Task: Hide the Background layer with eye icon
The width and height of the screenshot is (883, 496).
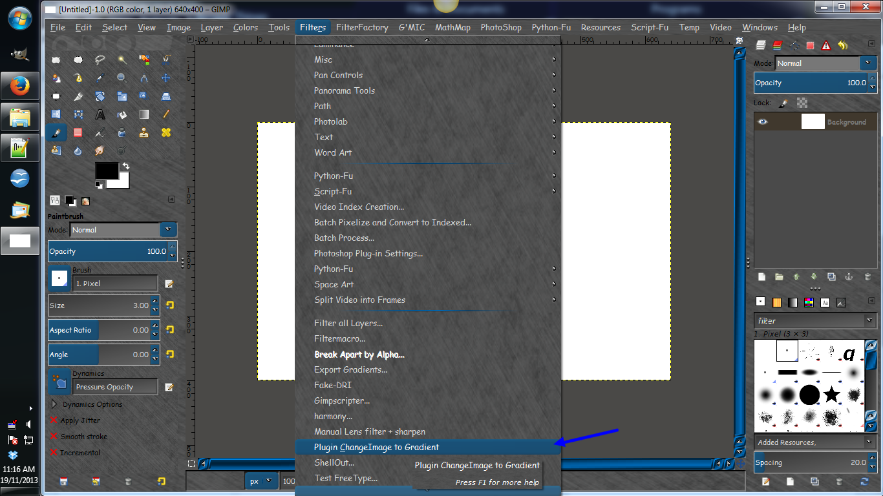Action: pos(763,121)
